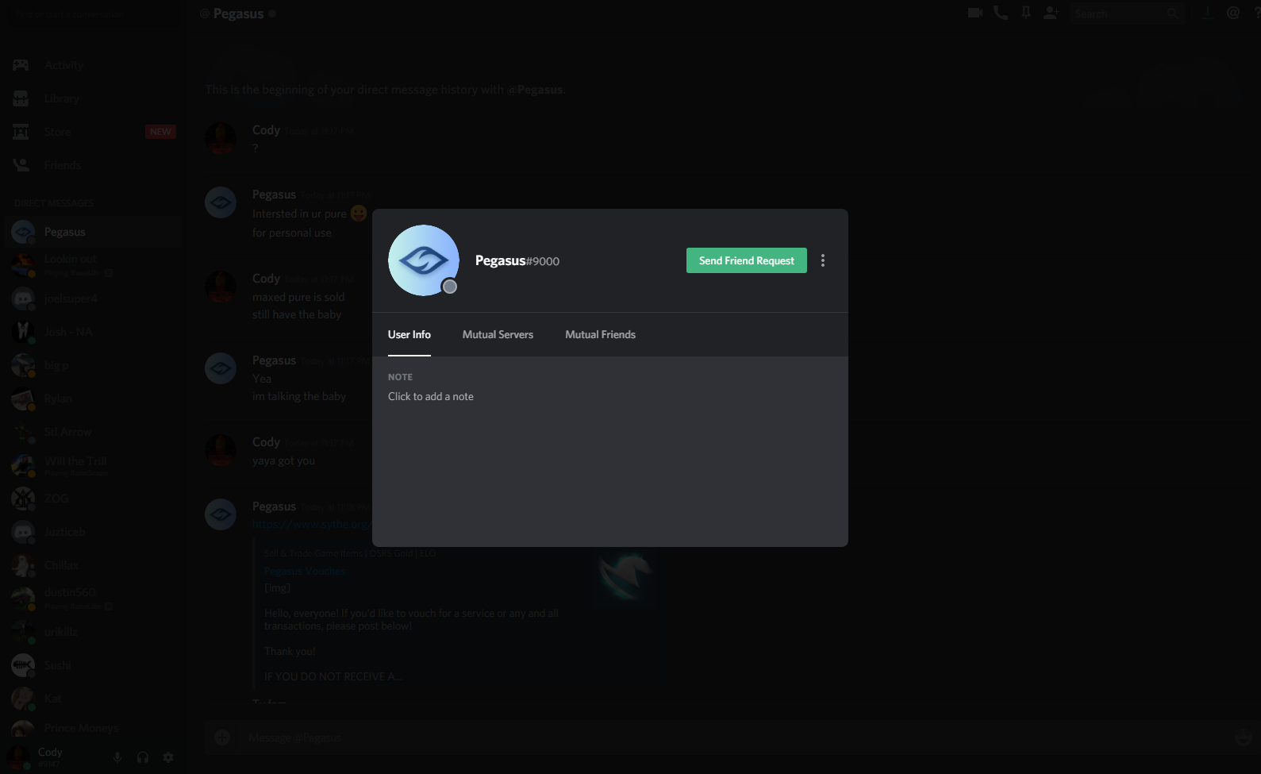Open the Rylan direct message
1261x774 pixels.
pyautogui.click(x=94, y=399)
